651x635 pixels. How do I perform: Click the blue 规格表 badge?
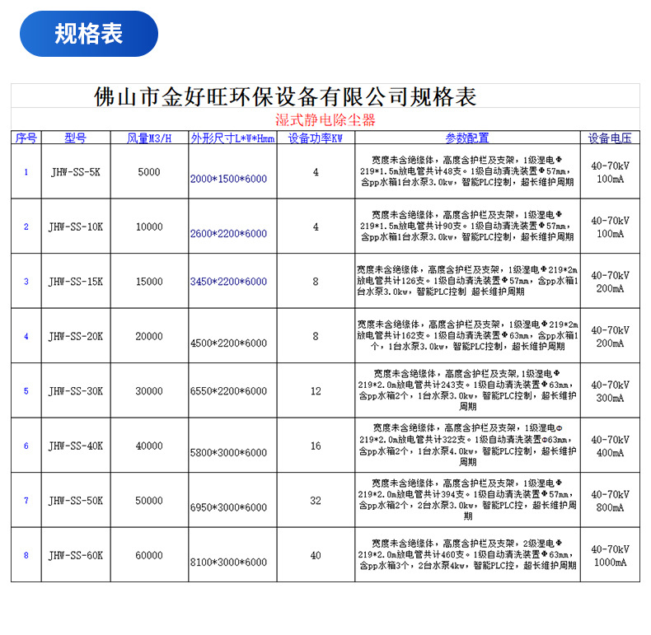(x=89, y=34)
